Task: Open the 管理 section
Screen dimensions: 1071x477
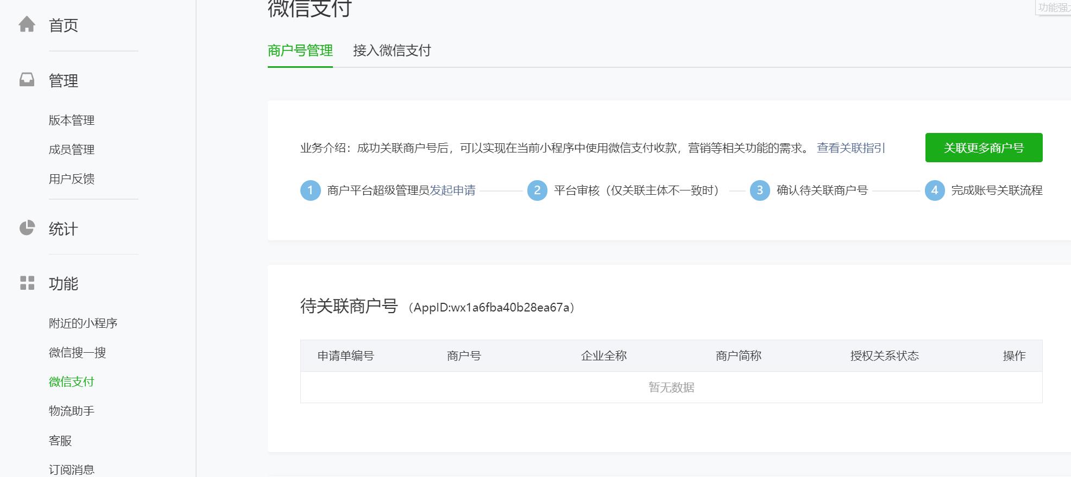Action: (x=64, y=80)
